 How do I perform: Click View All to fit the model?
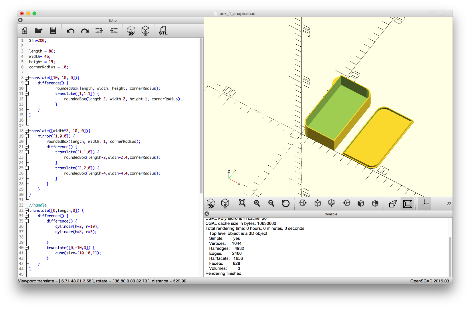(x=242, y=203)
